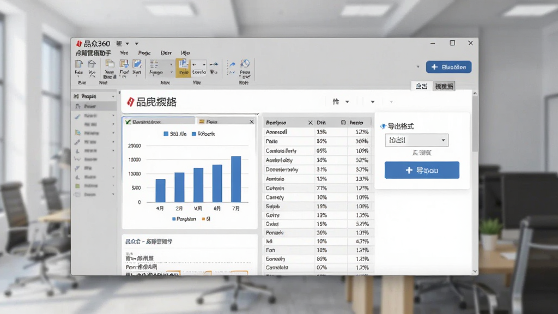Click the column icon left of 'heeio' header
The image size is (558, 314).
(343, 123)
